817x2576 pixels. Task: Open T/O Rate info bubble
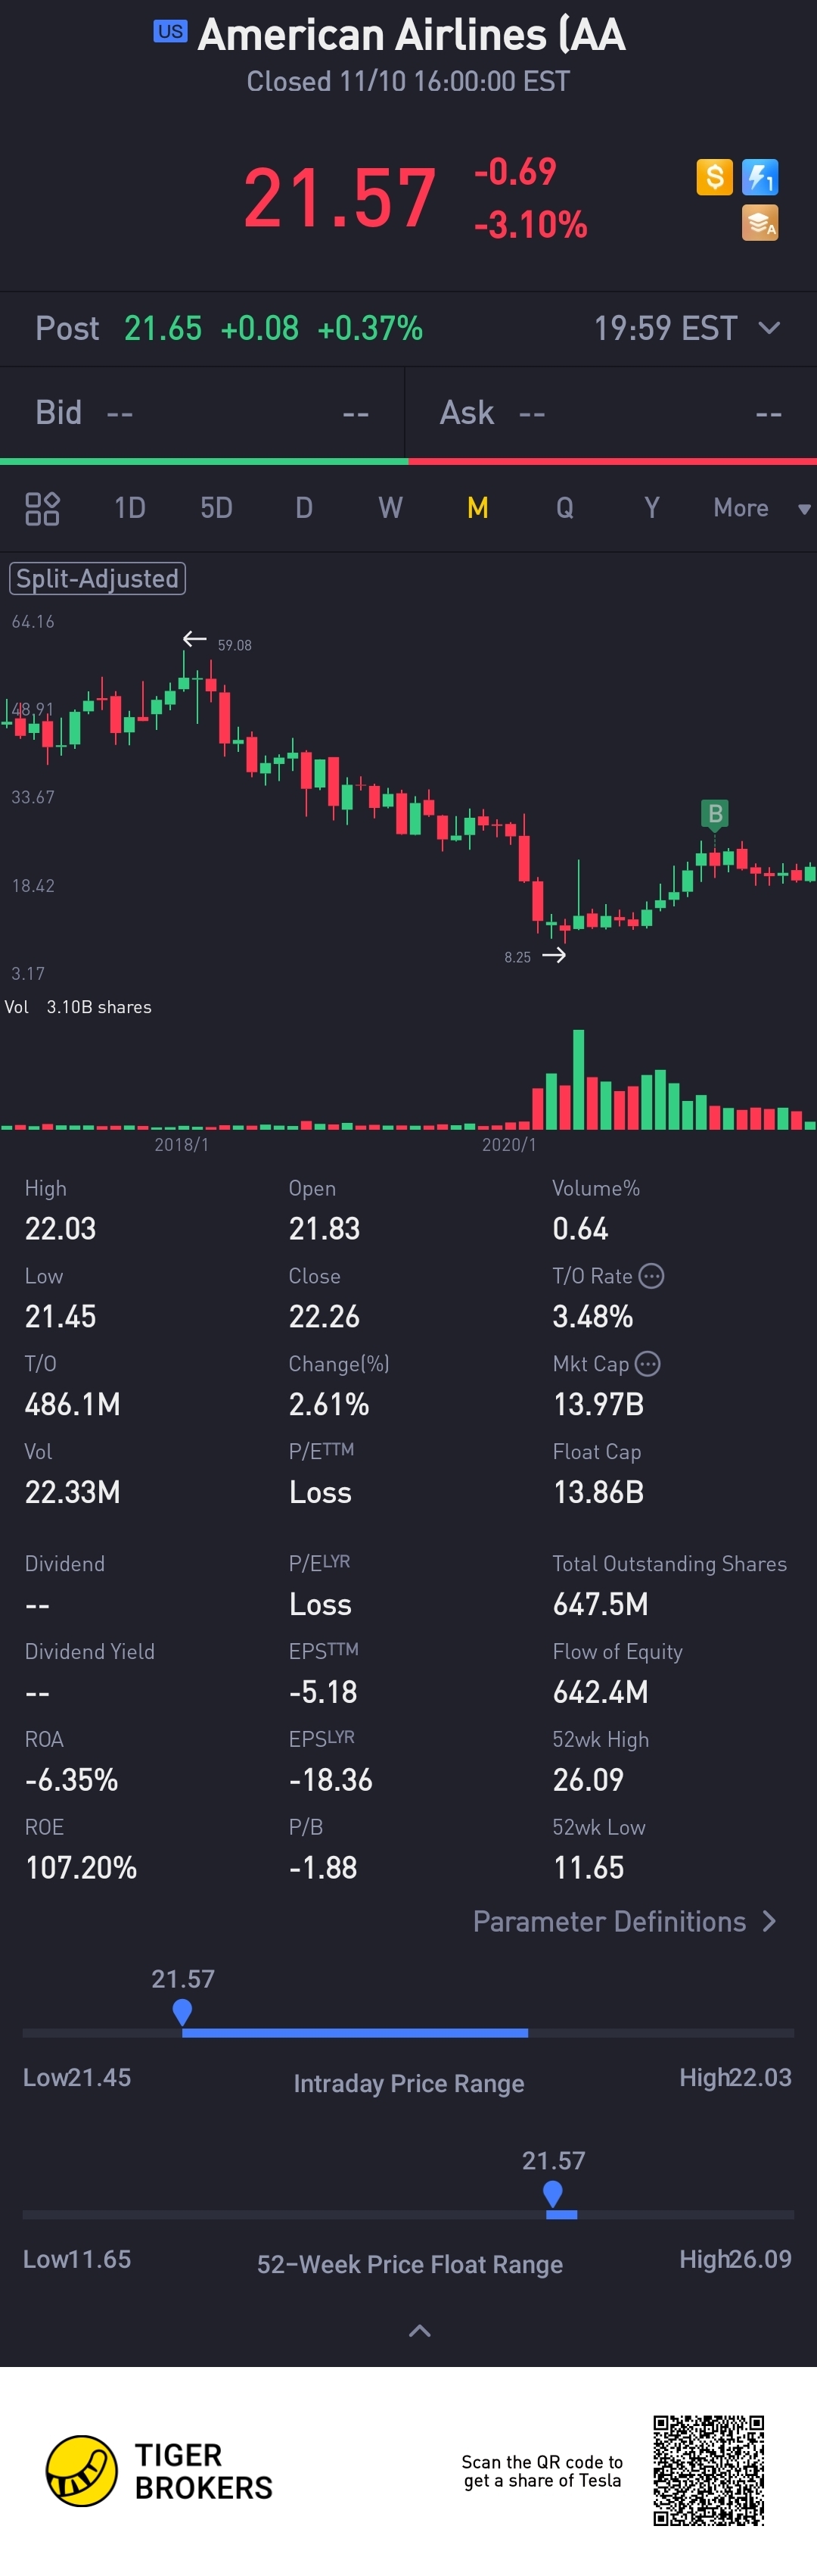coord(651,1276)
